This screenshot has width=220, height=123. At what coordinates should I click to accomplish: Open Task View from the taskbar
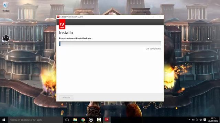coord(67,120)
